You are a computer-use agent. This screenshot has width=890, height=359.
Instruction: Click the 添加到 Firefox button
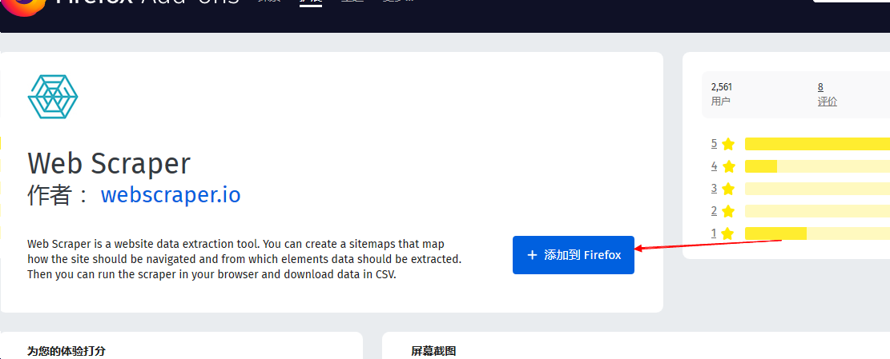click(574, 255)
